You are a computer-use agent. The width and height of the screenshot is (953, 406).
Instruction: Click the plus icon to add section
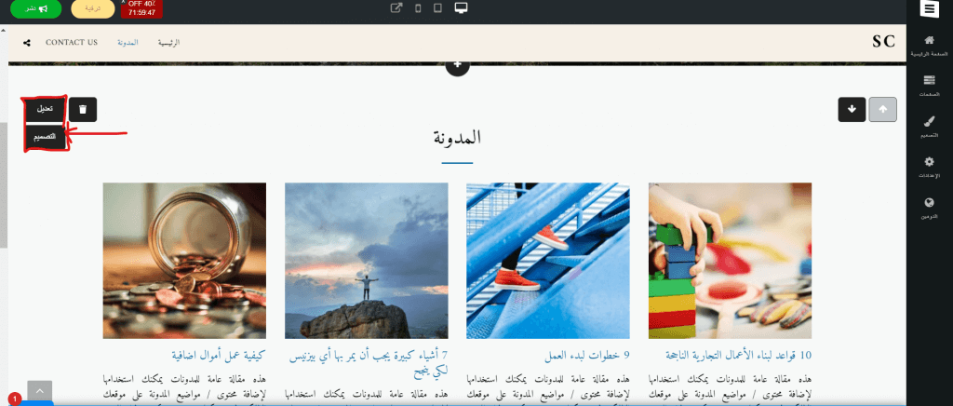click(x=456, y=66)
